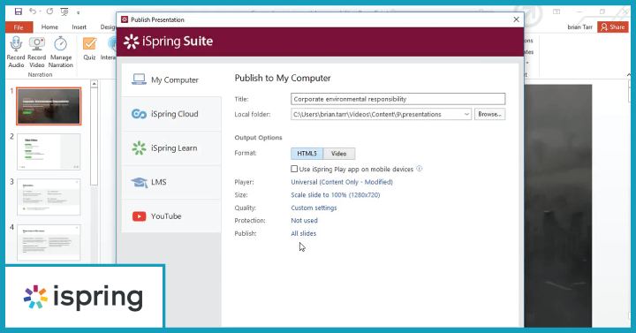Click the LMS graduation cap icon
This screenshot has width=636, height=333.
(x=139, y=183)
